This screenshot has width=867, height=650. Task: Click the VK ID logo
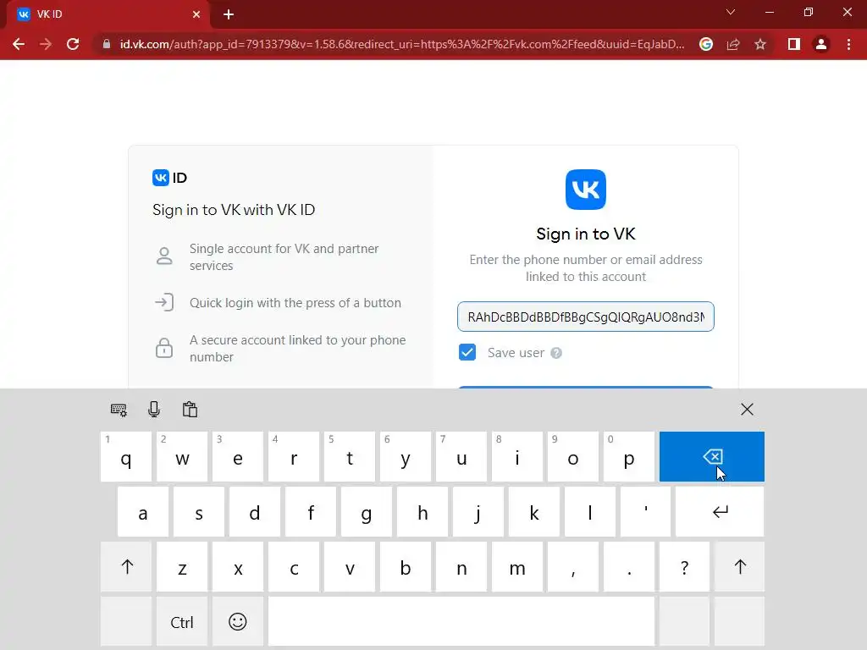169,178
